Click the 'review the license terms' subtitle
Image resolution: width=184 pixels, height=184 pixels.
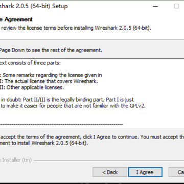pyautogui.click(x=76, y=28)
